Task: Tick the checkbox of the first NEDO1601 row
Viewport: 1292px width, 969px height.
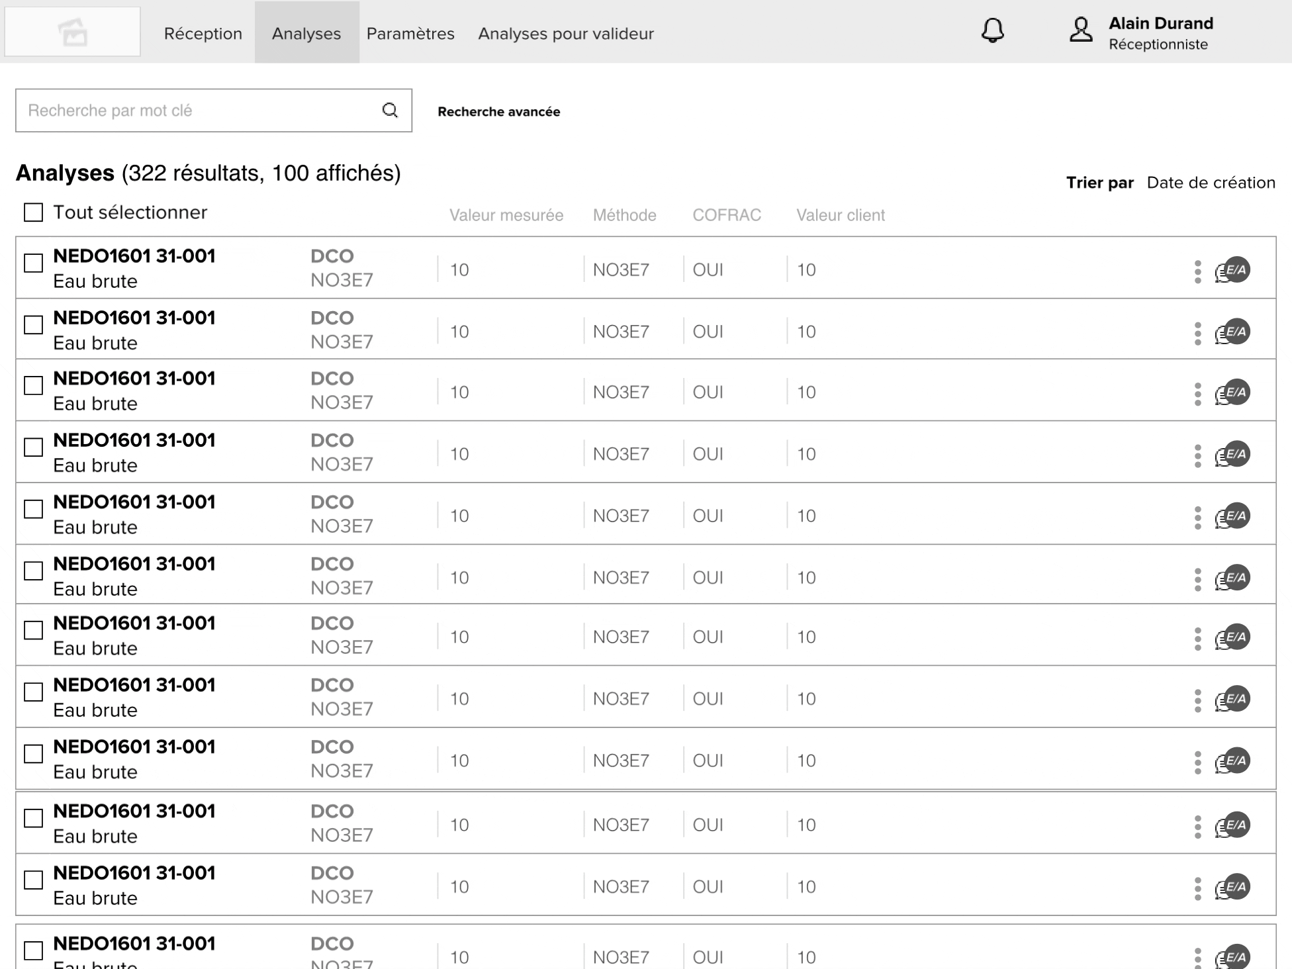Action: 33,263
